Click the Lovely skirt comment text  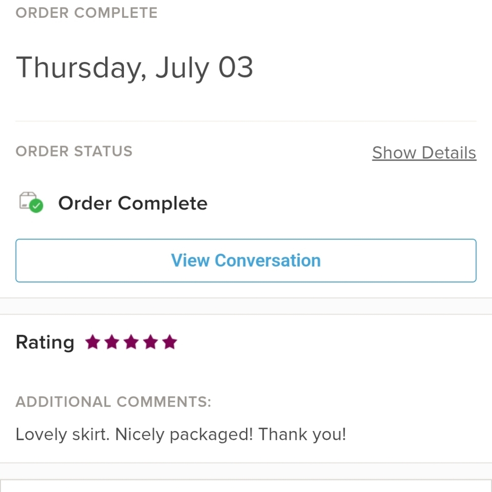point(181,434)
